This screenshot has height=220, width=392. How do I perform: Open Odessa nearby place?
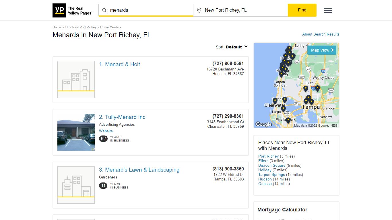pos(265,184)
